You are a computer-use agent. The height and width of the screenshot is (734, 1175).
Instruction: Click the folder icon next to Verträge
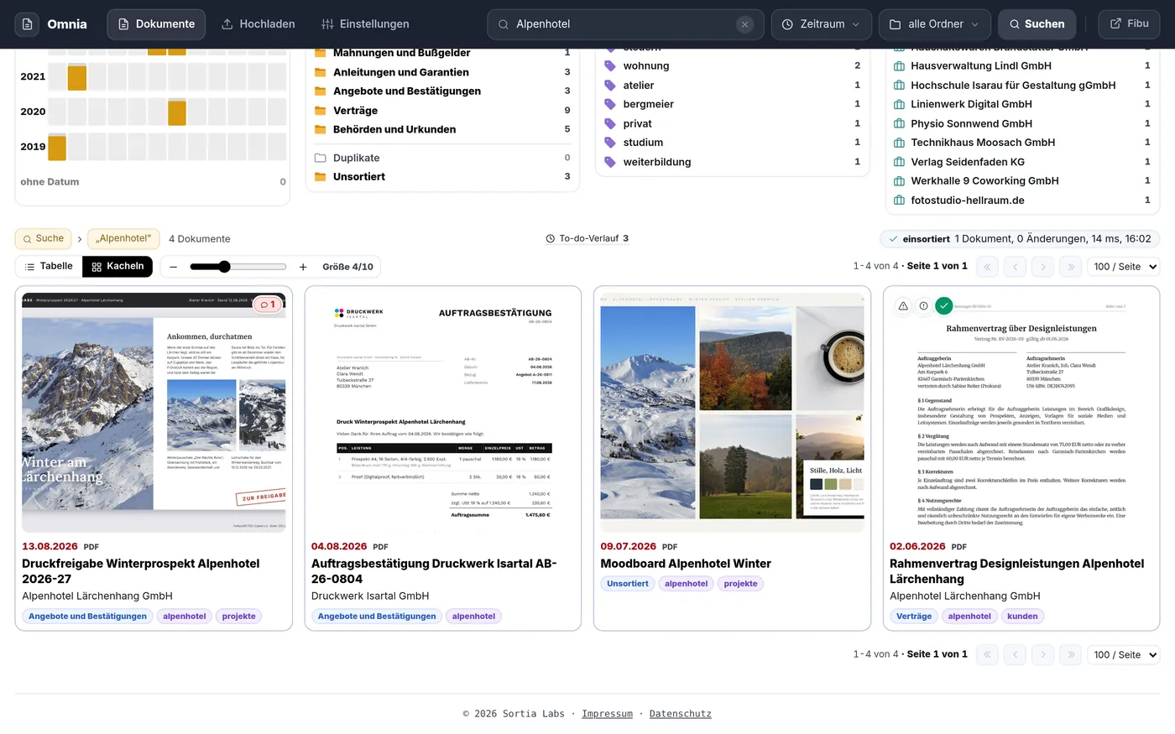click(x=320, y=111)
